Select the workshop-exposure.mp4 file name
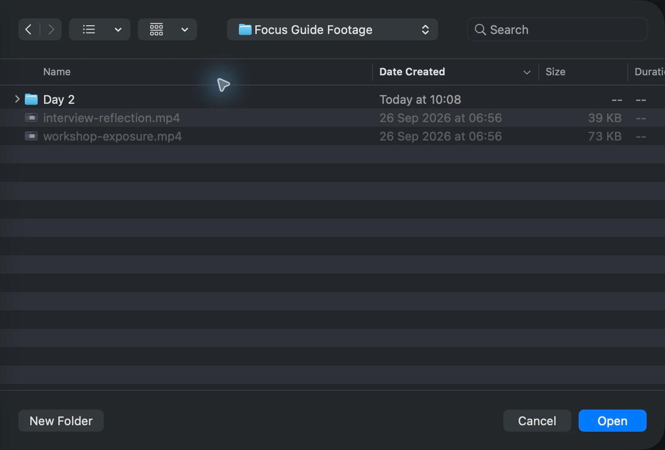The image size is (665, 450). (113, 136)
